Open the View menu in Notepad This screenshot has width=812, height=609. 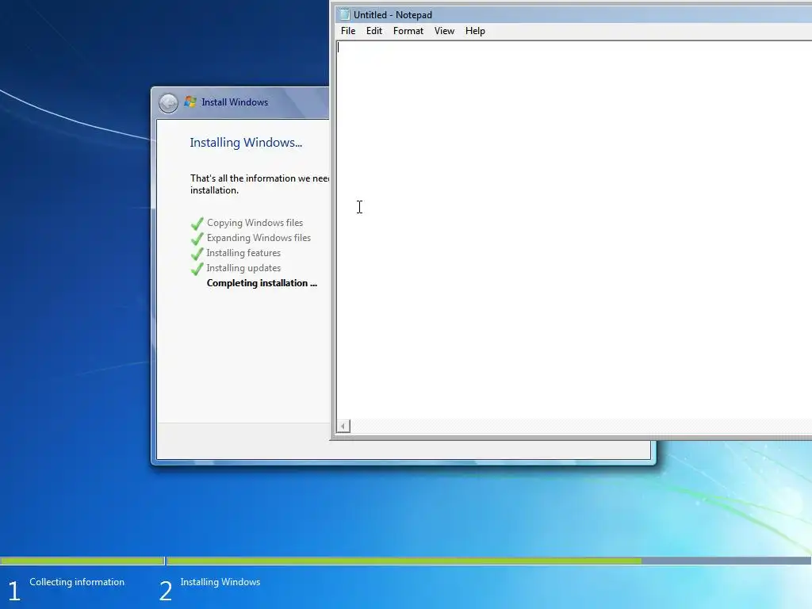(x=444, y=31)
